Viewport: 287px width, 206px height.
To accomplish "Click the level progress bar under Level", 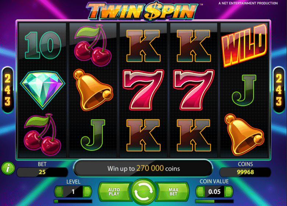I will pos(73,201).
